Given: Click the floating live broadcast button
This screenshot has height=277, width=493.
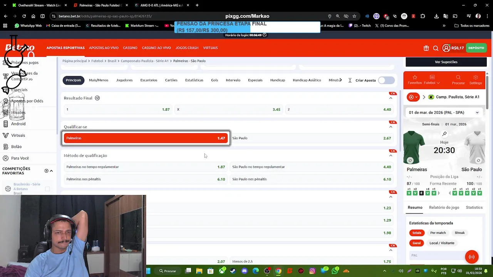Looking at the screenshot, I should point(471,257).
